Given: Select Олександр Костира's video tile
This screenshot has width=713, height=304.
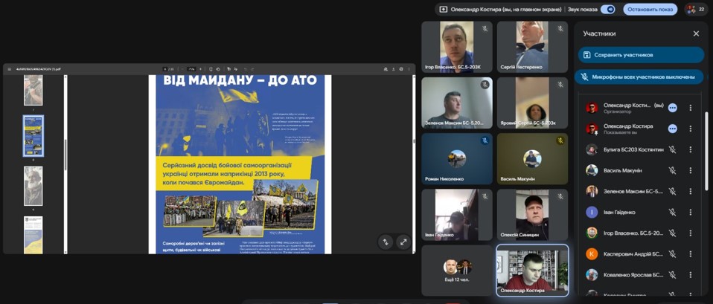Looking at the screenshot, I should (x=532, y=271).
